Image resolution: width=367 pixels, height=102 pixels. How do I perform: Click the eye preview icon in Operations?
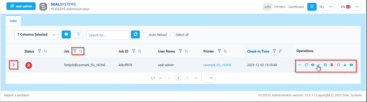313,65
